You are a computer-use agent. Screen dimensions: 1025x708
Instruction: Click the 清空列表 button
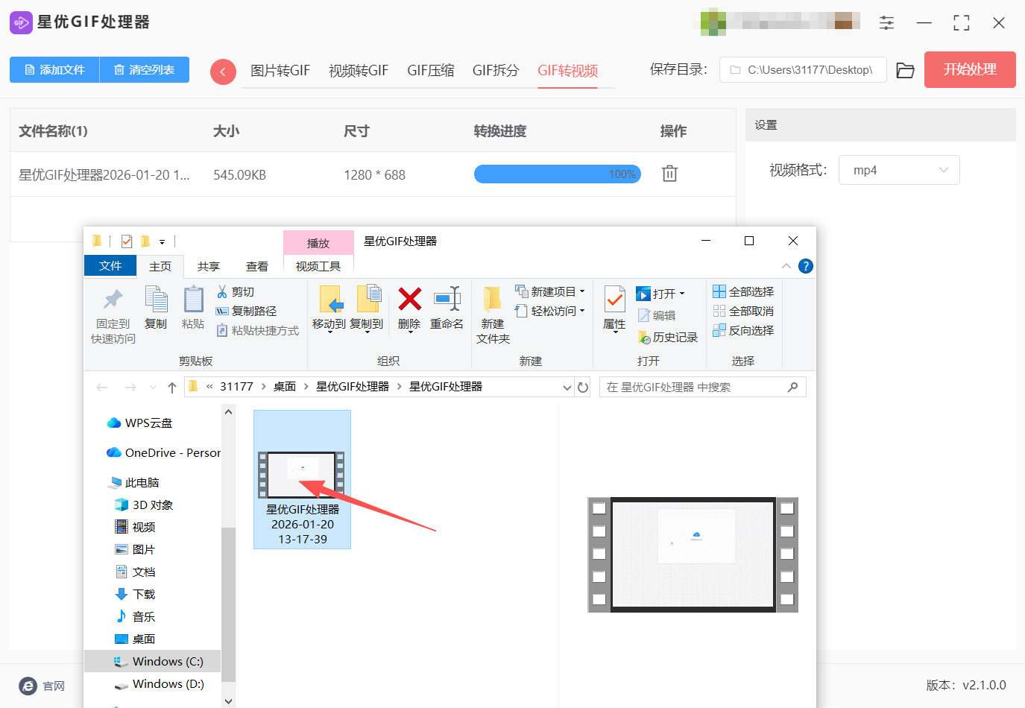coord(145,69)
